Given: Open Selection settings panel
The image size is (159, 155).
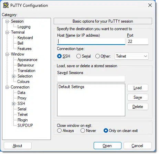Looking at the screenshot, I should click(x=25, y=76).
